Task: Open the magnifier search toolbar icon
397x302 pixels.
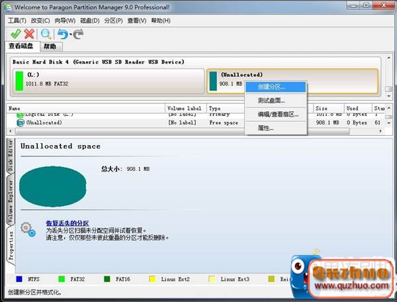Action: [x=46, y=34]
